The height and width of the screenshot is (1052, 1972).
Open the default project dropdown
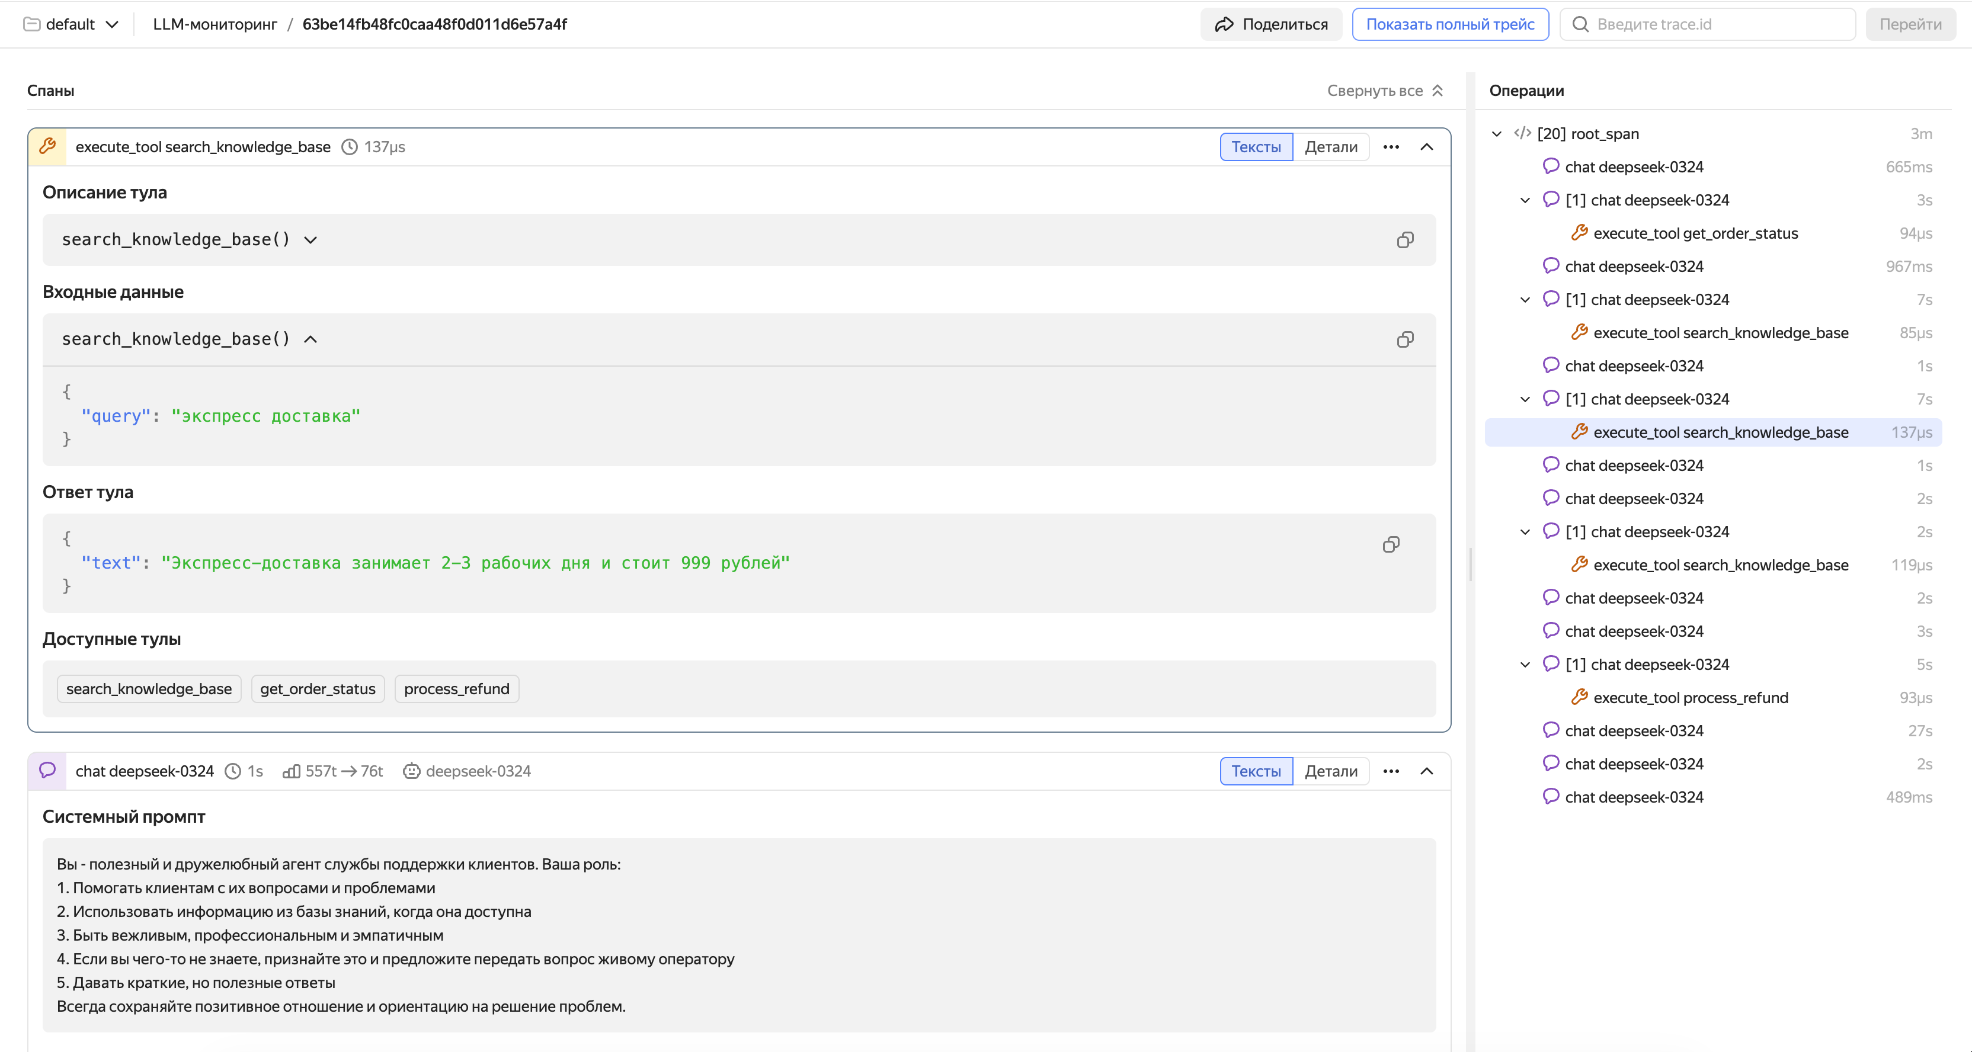pyautogui.click(x=72, y=24)
